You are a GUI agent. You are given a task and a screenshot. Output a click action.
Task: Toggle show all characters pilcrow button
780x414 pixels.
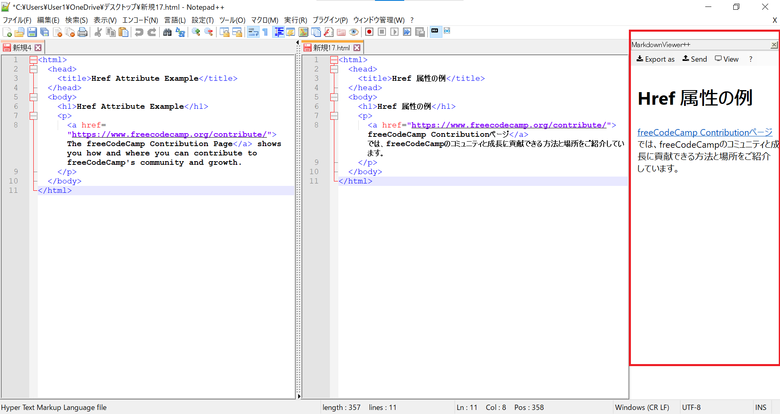(265, 32)
